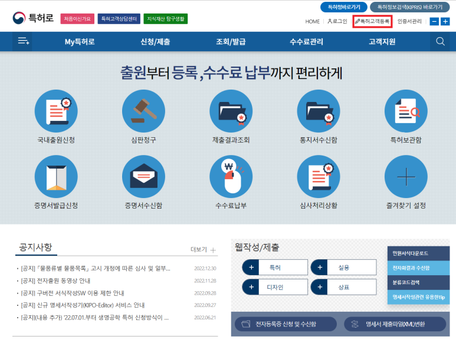The image size is (456, 343).
Task: Open the 증명서발급신청 brochure icon
Action: pos(56,177)
